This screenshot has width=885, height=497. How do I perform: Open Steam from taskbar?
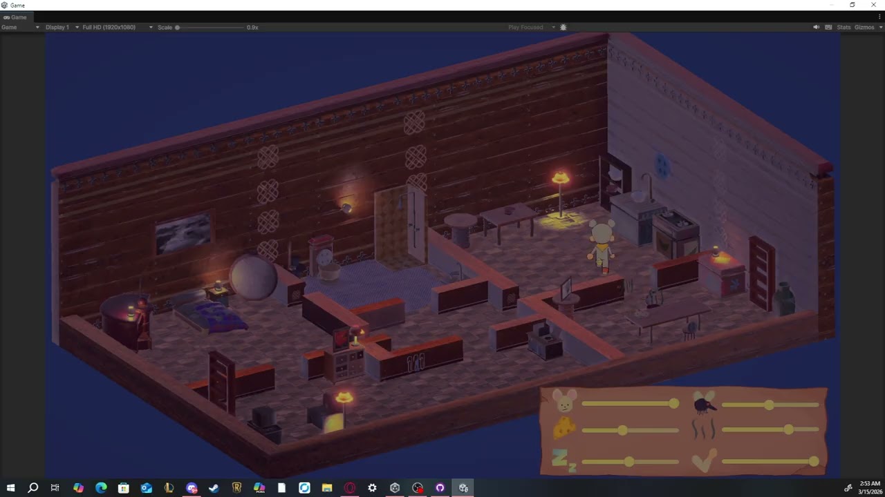coord(214,488)
